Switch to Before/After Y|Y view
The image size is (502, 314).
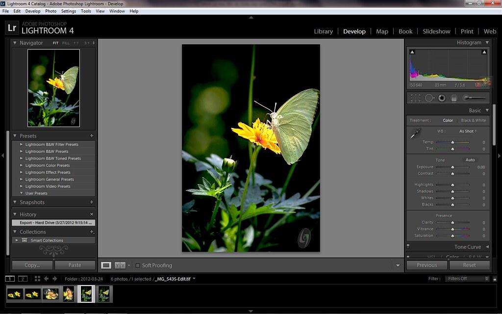pos(120,265)
